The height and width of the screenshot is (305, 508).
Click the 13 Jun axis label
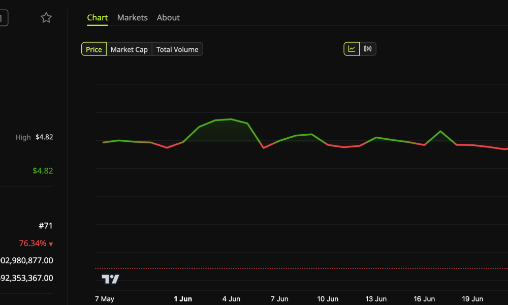point(376,299)
